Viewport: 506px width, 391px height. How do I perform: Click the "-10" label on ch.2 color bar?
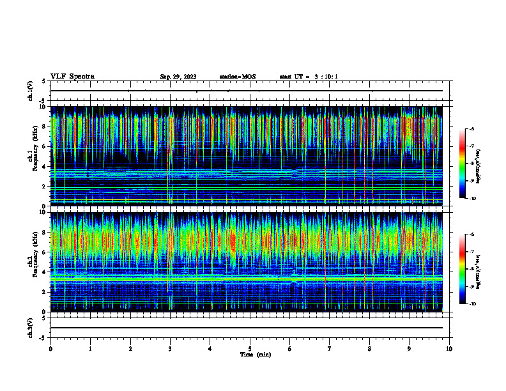(473, 304)
